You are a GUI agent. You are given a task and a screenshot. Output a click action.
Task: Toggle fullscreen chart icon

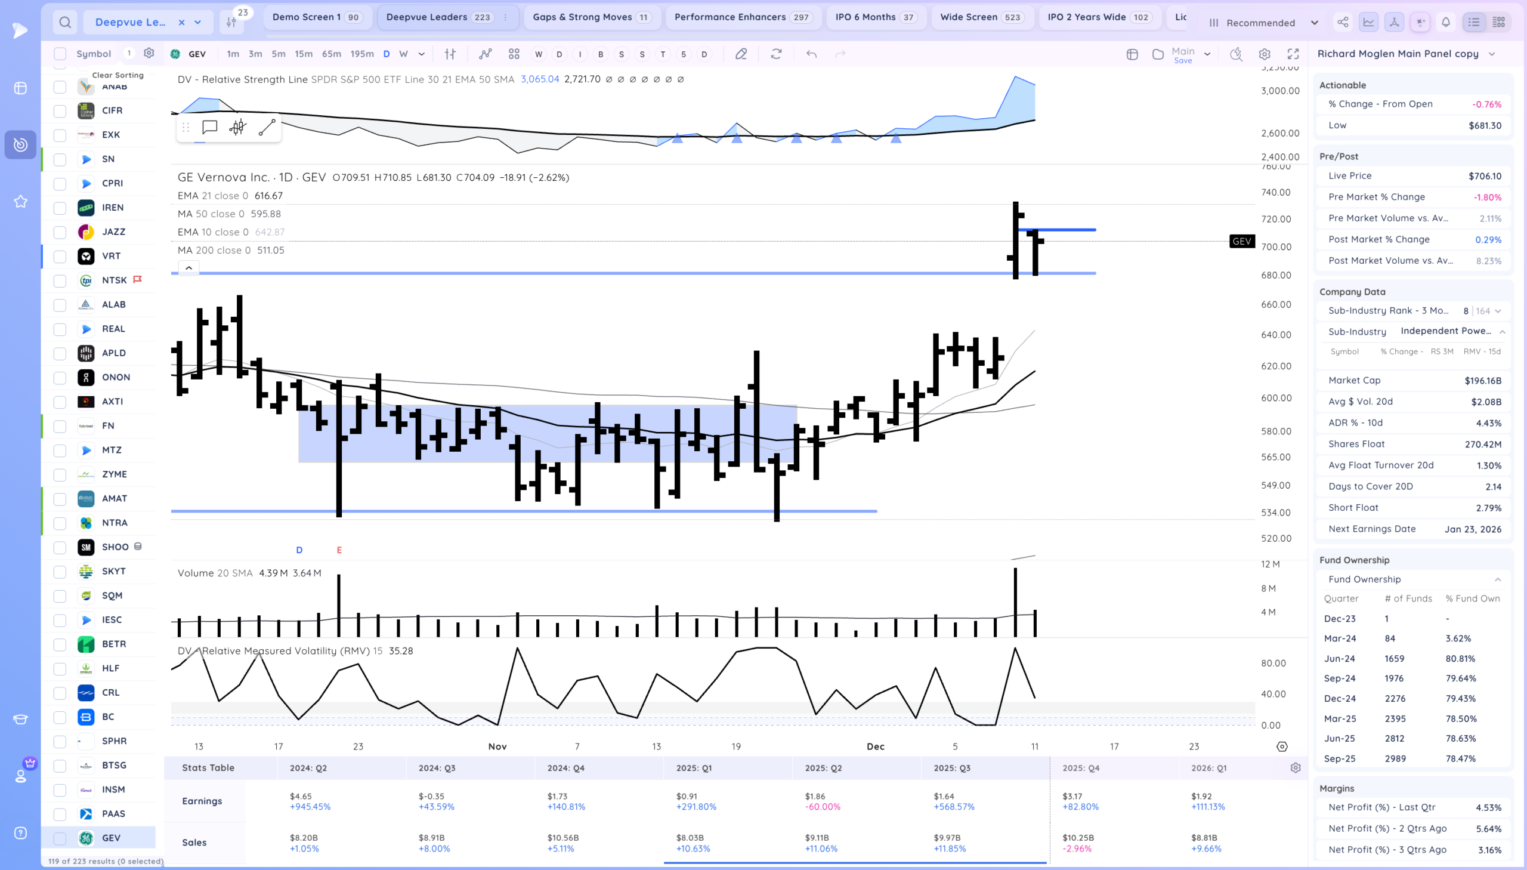click(1293, 54)
